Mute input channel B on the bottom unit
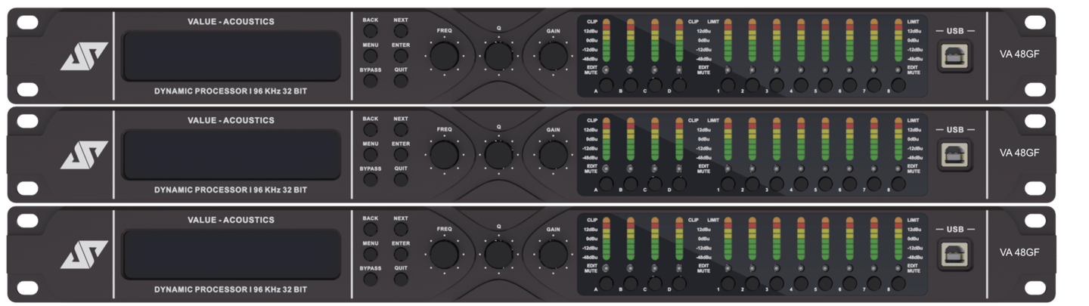The height and width of the screenshot is (306, 1089). [631, 283]
